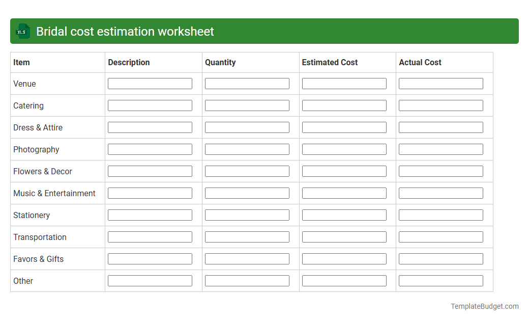Click the Other row's quantity input
Screen dimensions: 529x321
pyautogui.click(x=247, y=280)
